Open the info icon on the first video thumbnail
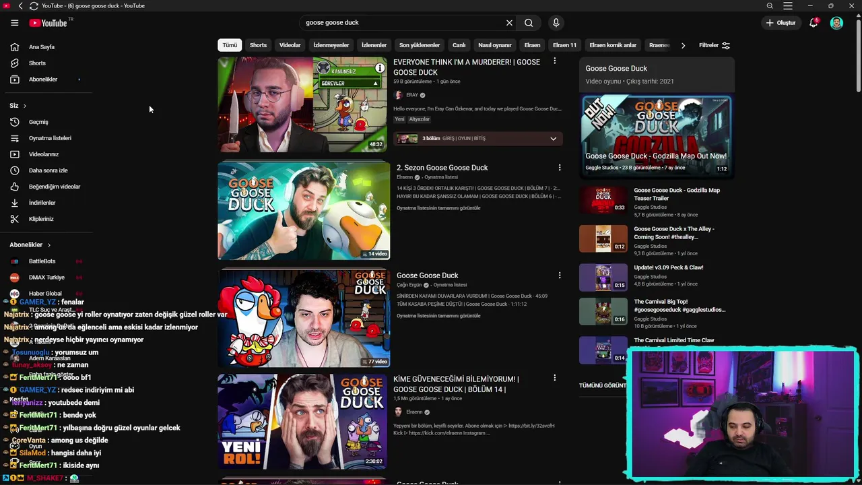 379,68
